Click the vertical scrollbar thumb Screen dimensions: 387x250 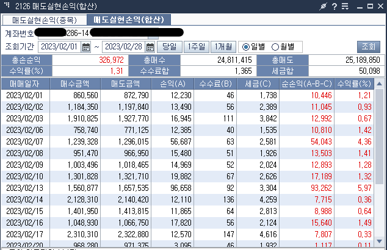coord(379,137)
